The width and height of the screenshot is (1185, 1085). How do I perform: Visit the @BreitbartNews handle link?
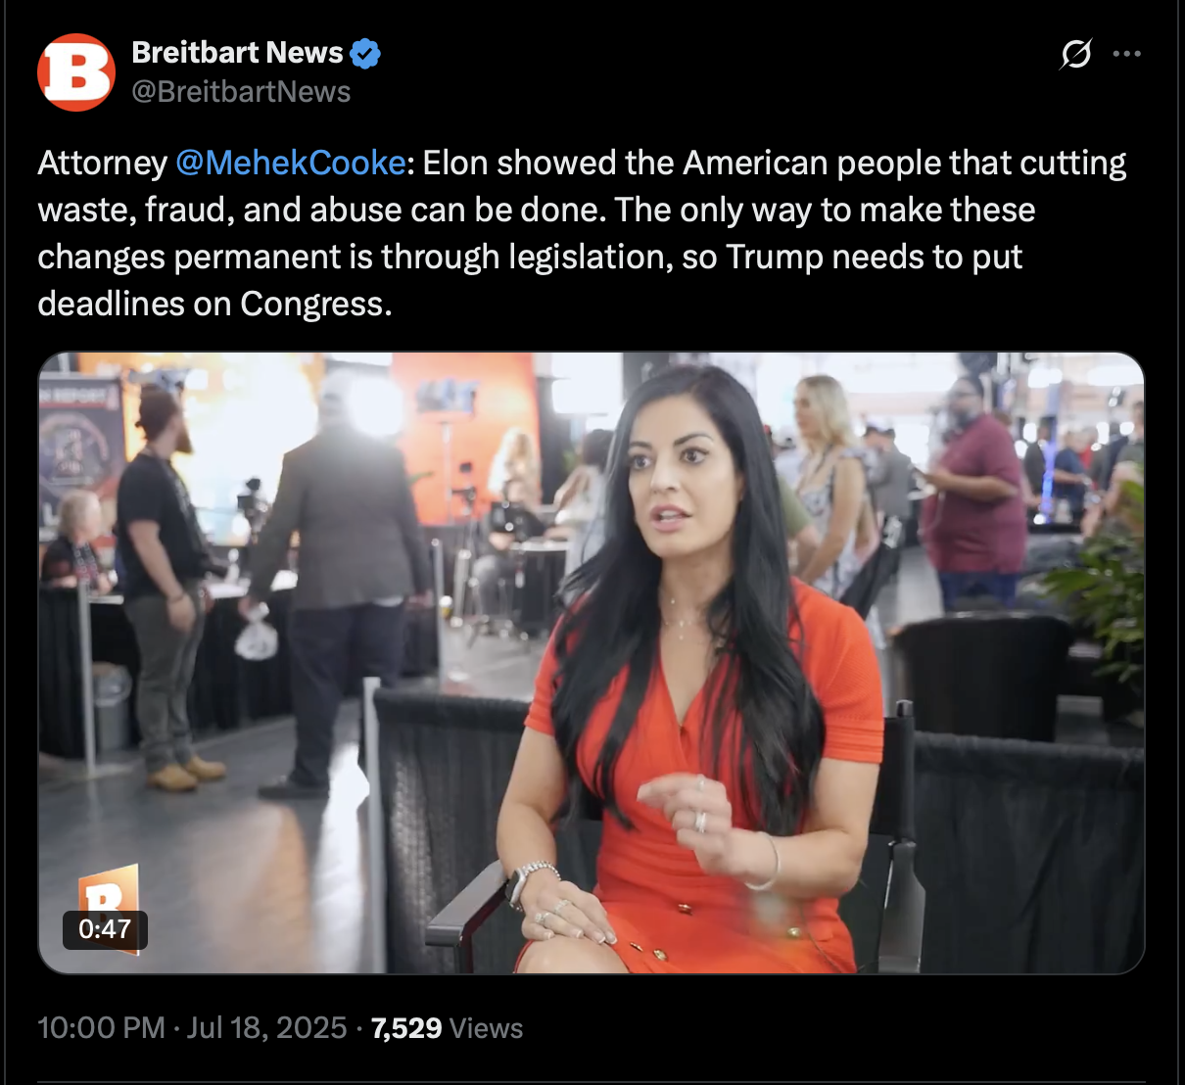click(x=241, y=92)
